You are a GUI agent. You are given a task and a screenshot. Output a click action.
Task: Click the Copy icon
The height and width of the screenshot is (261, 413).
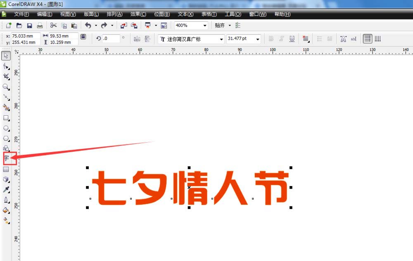pos(64,25)
